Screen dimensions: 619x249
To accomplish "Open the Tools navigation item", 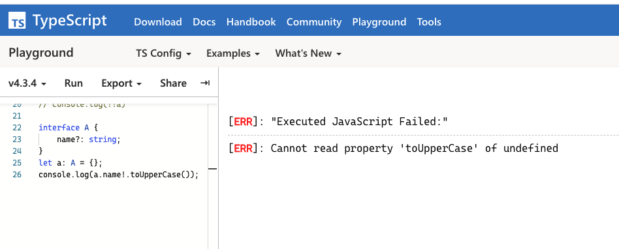I will tap(429, 22).
